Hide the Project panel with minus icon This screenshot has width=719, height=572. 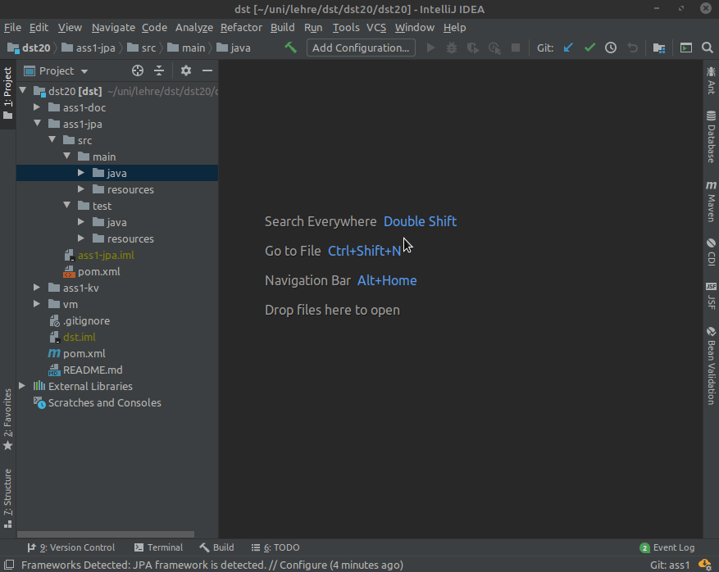click(x=207, y=70)
